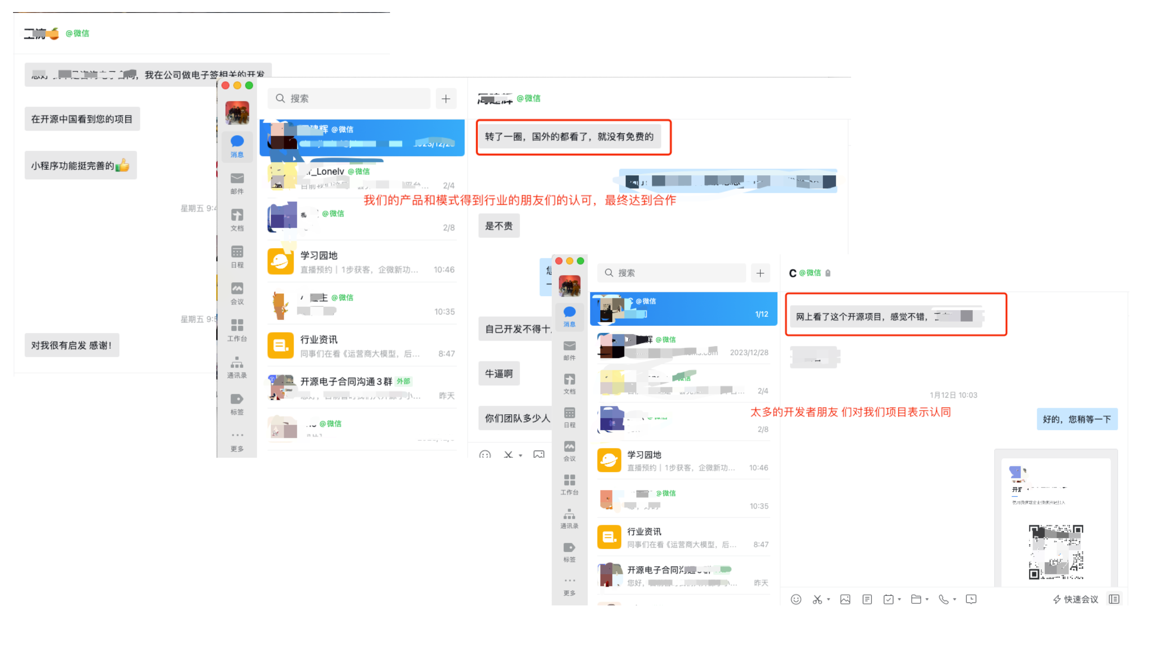Image resolution: width=1151 pixels, height=647 pixels.
Task: Open the phone call icon in toolbar
Action: (943, 599)
